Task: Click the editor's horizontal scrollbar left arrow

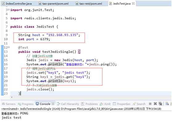Action: 12,97
